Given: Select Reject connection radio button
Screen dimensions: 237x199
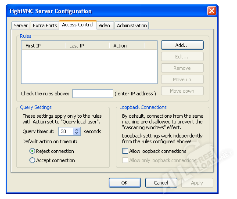Looking at the screenshot, I should click(32, 151).
